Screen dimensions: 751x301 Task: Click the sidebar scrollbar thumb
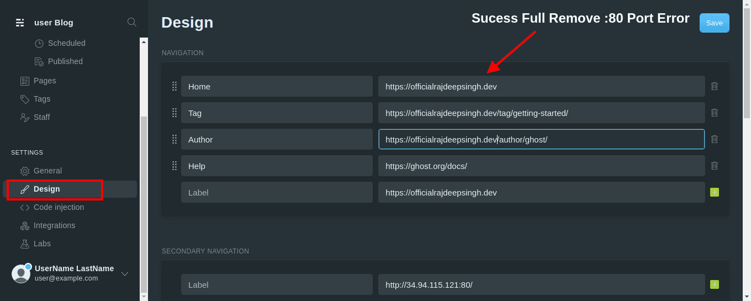[x=144, y=204]
